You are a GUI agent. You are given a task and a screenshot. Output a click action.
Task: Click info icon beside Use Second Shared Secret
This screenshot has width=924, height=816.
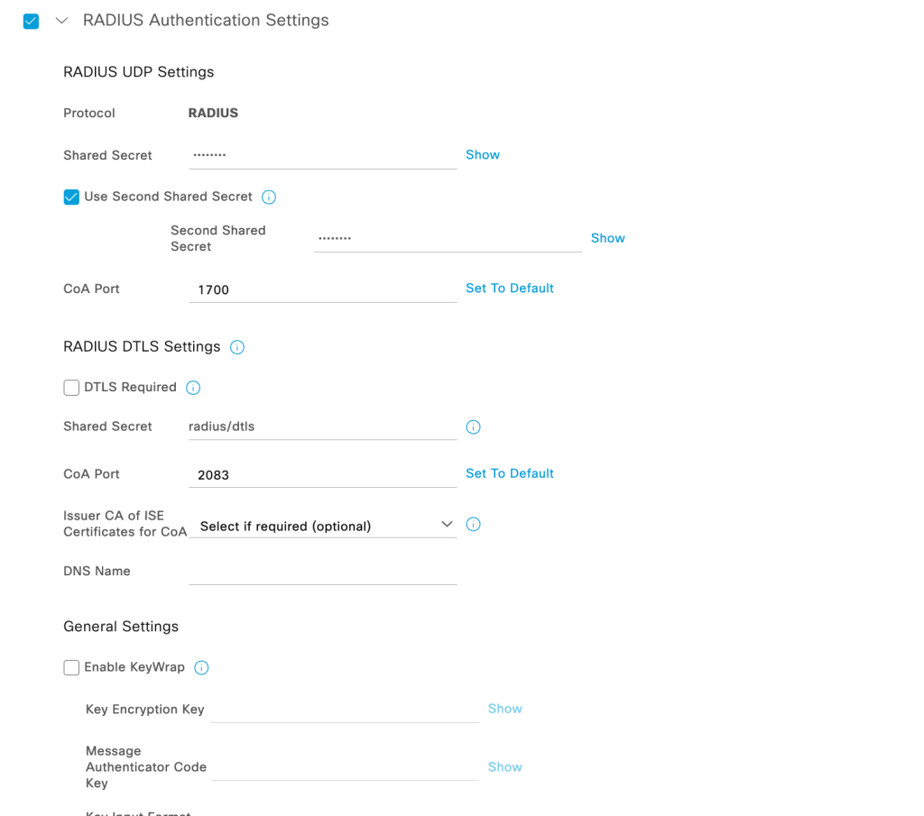pos(269,197)
